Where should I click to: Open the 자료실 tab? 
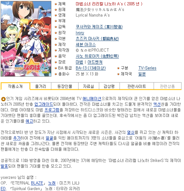coord(89,86)
